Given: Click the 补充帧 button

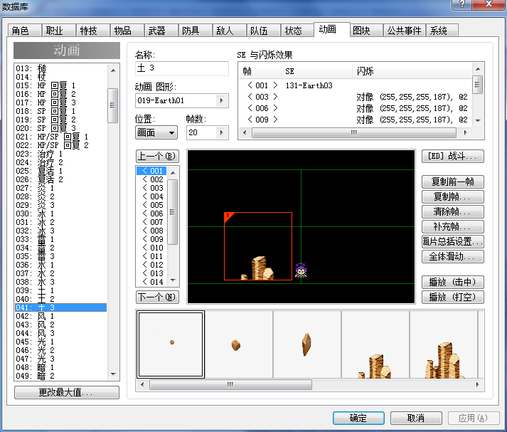Looking at the screenshot, I should 453,226.
